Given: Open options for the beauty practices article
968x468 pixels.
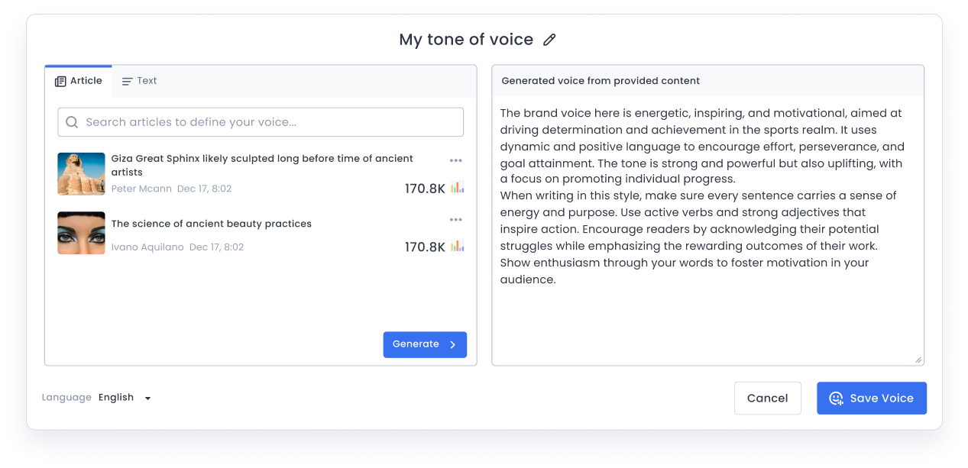Looking at the screenshot, I should (x=456, y=219).
